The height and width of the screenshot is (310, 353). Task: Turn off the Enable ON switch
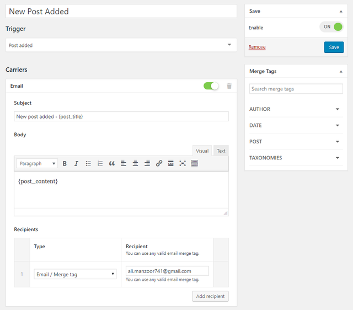tap(331, 27)
